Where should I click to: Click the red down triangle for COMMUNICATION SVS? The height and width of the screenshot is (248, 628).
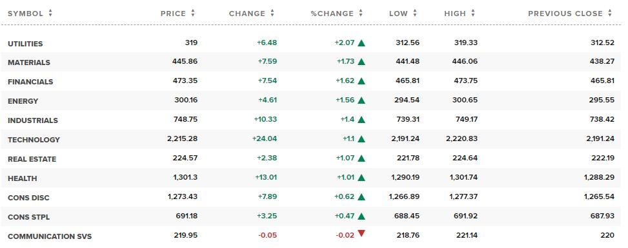pyautogui.click(x=361, y=233)
